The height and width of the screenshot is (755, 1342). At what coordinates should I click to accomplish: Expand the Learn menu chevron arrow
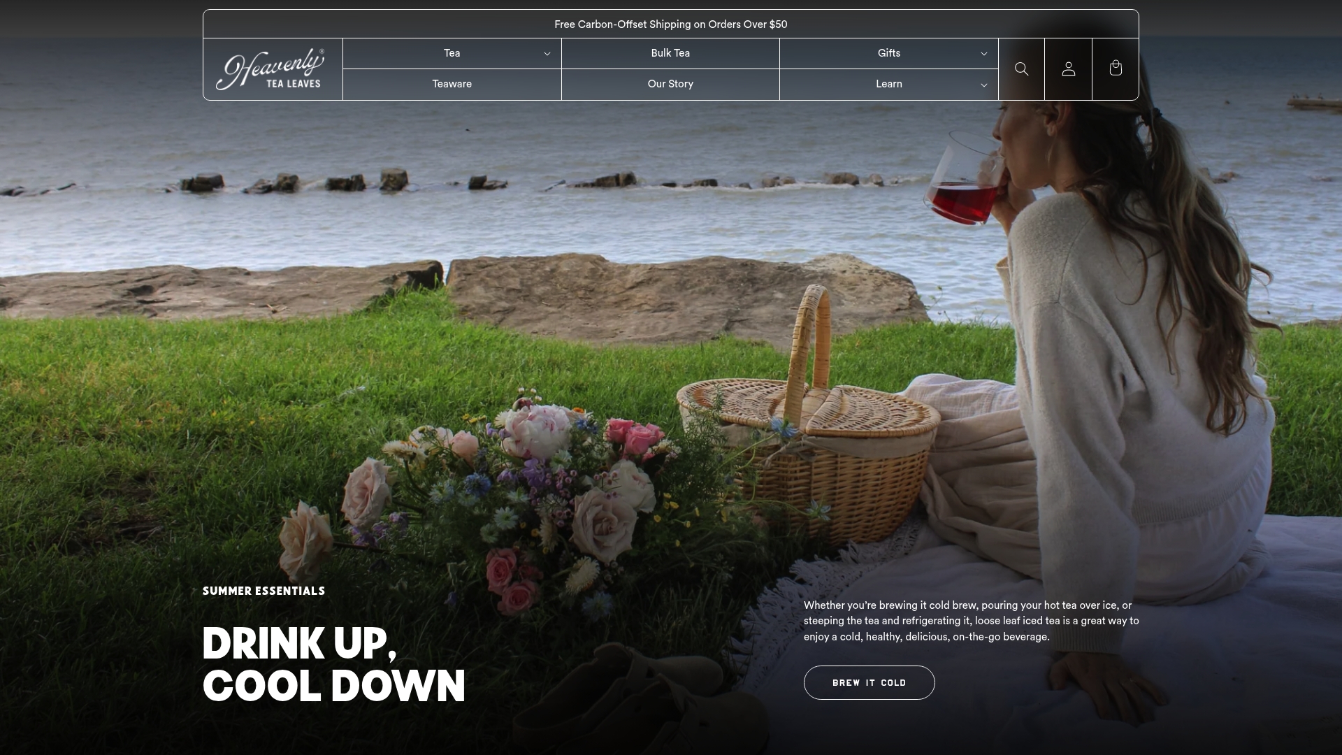983,85
